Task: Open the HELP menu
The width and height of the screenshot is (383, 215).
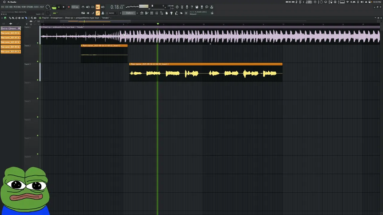Action: coord(42,7)
